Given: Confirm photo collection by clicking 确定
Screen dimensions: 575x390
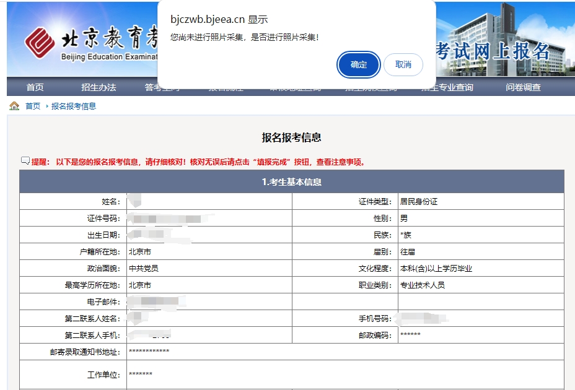Looking at the screenshot, I should (x=358, y=64).
